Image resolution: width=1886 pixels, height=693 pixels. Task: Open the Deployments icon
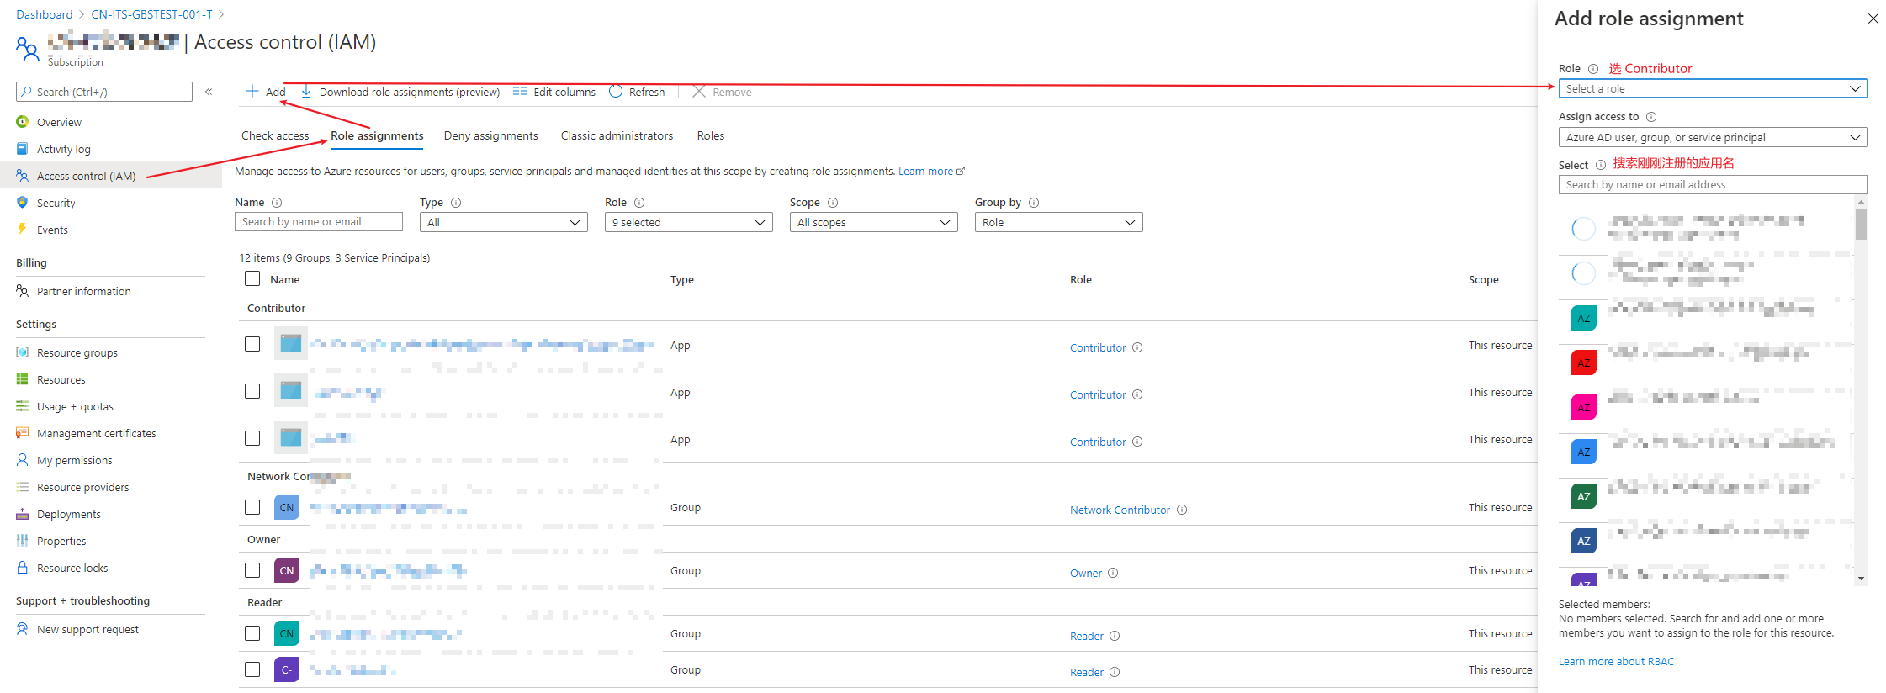click(23, 514)
